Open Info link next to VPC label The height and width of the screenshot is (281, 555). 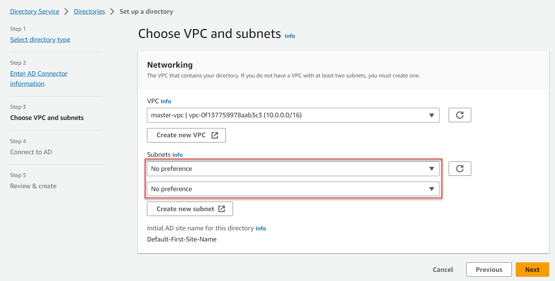click(x=166, y=101)
